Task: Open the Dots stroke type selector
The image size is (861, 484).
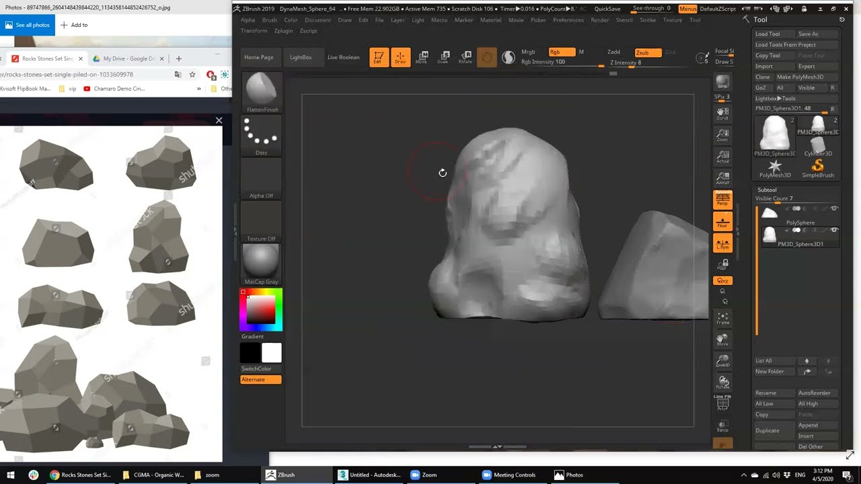Action: pyautogui.click(x=262, y=133)
